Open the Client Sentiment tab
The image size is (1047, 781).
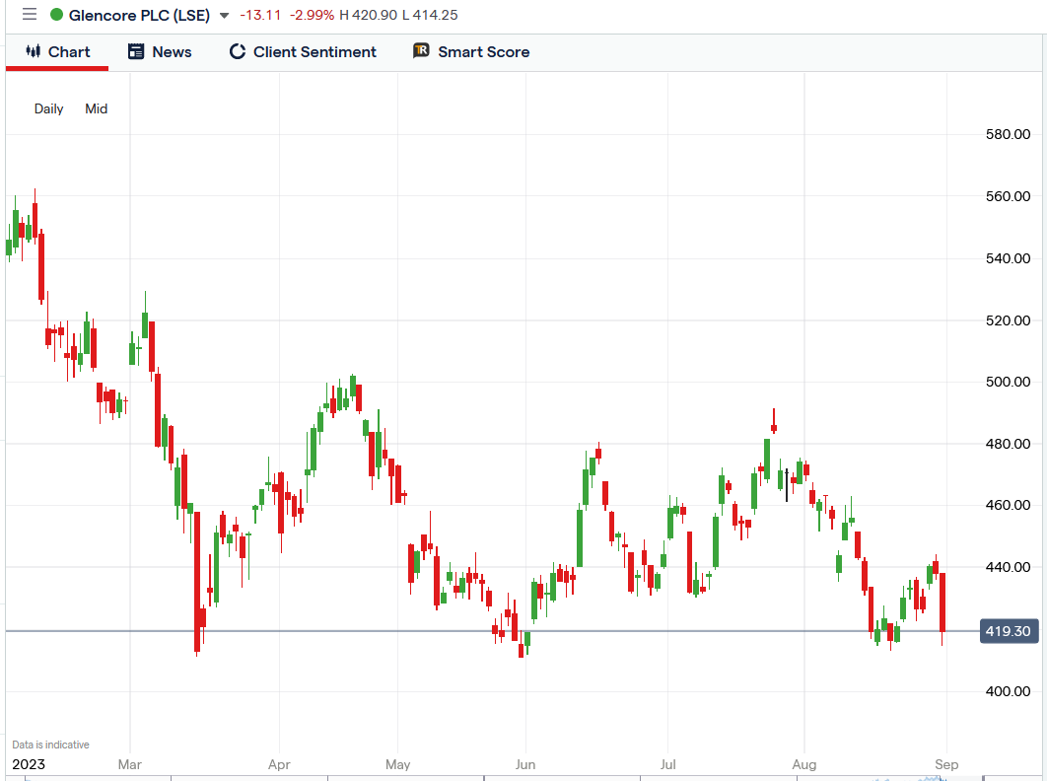303,52
